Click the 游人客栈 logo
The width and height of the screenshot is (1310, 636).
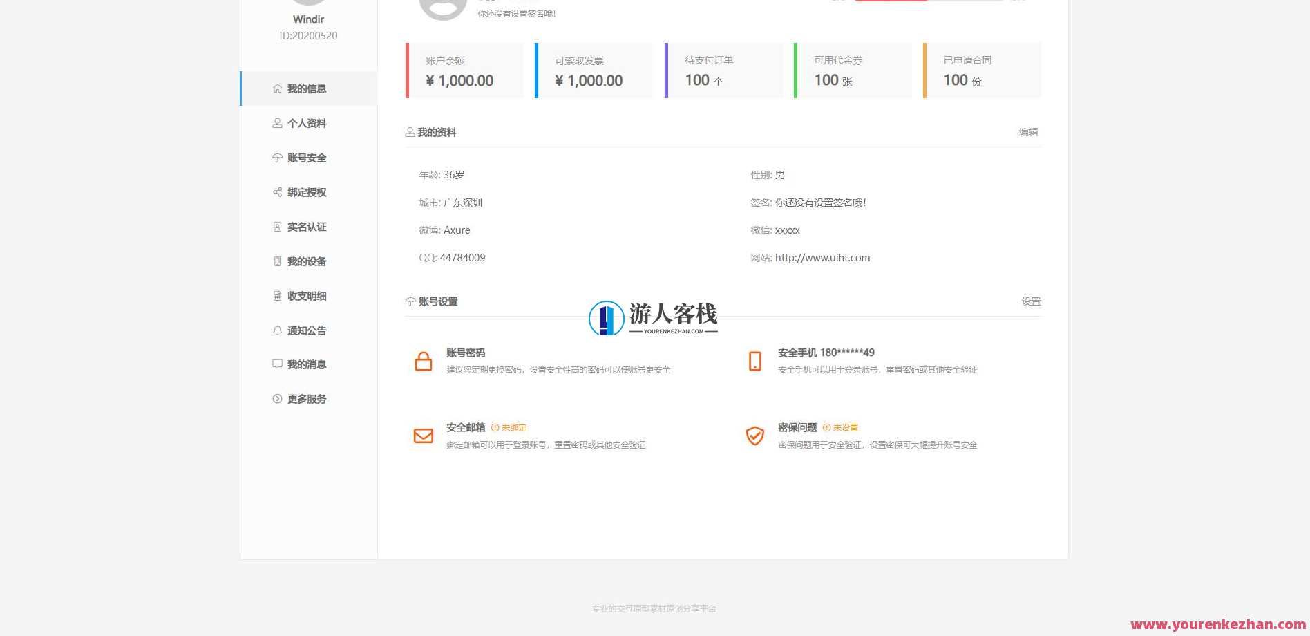coord(653,317)
